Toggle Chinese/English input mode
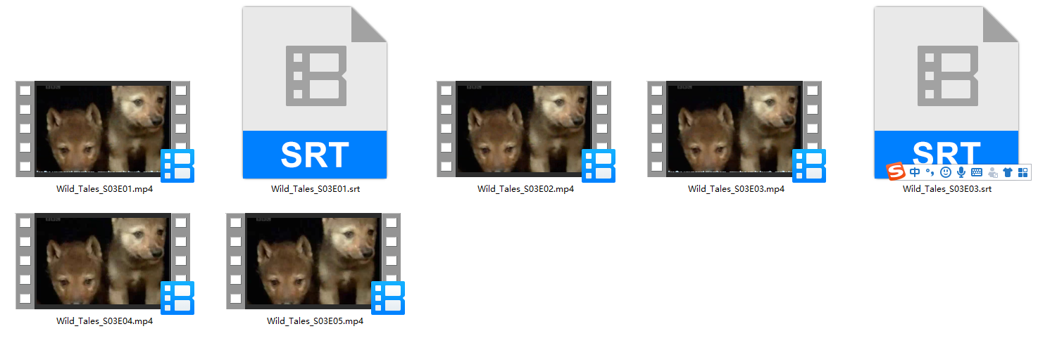This screenshot has height=343, width=1038. click(915, 172)
